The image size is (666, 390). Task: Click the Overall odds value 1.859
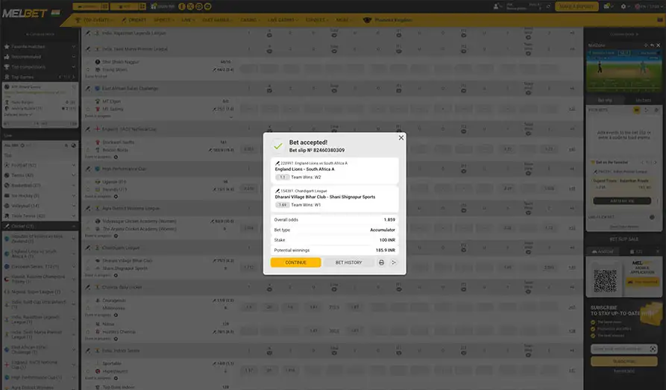click(389, 220)
